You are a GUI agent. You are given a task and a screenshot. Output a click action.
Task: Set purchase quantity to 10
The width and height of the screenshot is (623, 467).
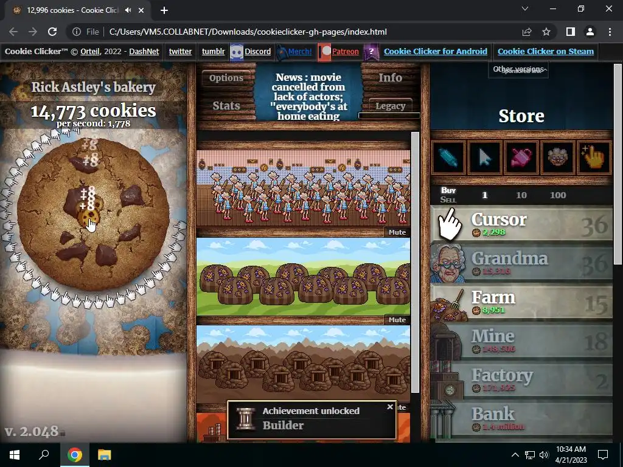[x=521, y=195]
